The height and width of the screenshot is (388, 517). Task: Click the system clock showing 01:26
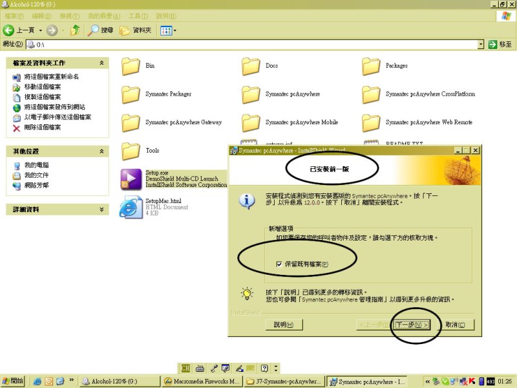(x=505, y=382)
